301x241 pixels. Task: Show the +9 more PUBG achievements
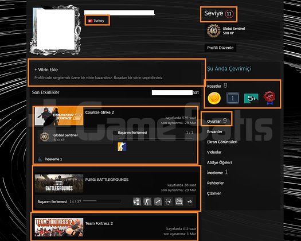tap(189, 201)
